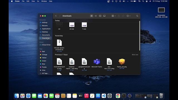Open Visual Studio Code from the Dock
Image resolution: width=178 pixels, height=100 pixels.
(104, 96)
